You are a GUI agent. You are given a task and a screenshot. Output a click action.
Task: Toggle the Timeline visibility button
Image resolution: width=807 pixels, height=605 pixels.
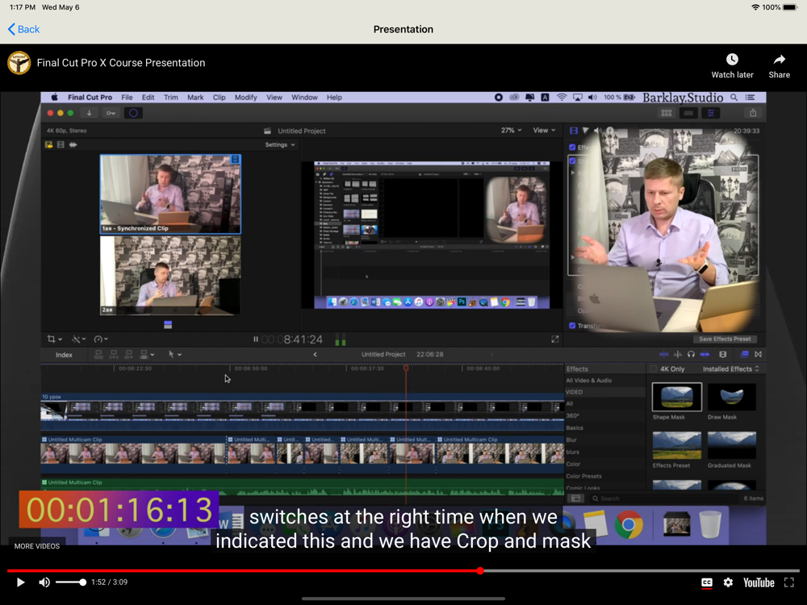tap(688, 113)
